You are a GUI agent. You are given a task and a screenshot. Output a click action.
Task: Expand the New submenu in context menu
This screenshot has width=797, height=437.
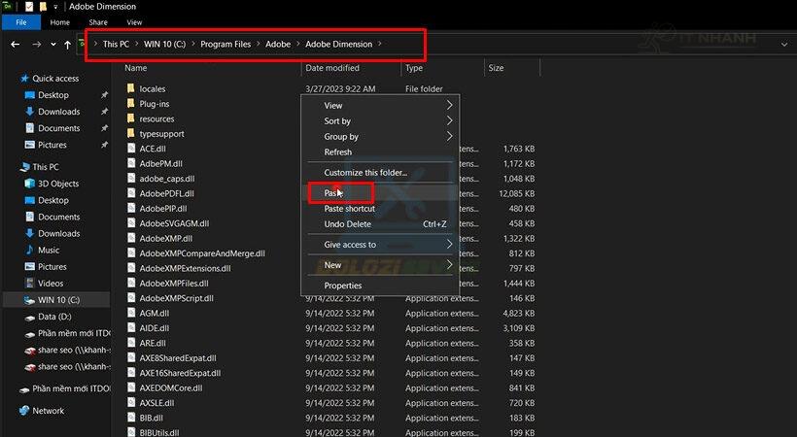[x=449, y=265]
